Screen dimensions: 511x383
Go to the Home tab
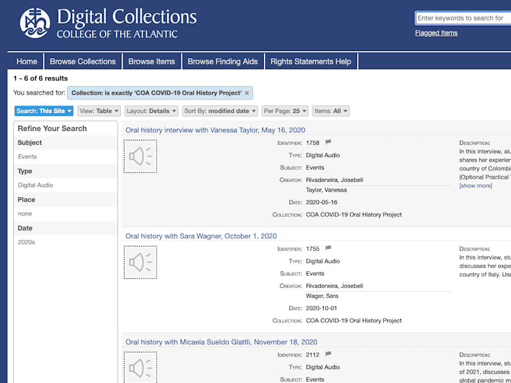[27, 61]
